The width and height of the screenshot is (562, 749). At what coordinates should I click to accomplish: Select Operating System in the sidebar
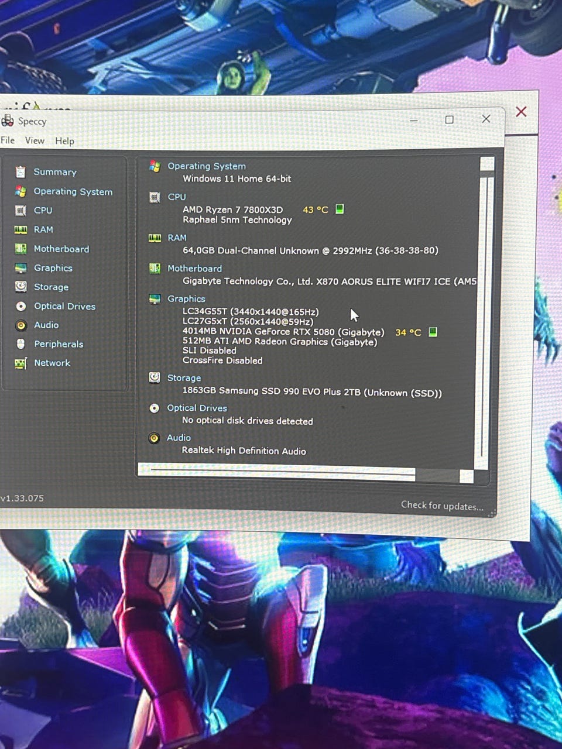(73, 191)
